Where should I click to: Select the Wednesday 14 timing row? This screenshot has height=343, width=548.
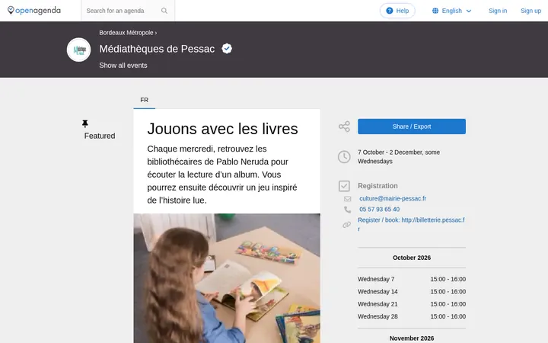pos(411,291)
